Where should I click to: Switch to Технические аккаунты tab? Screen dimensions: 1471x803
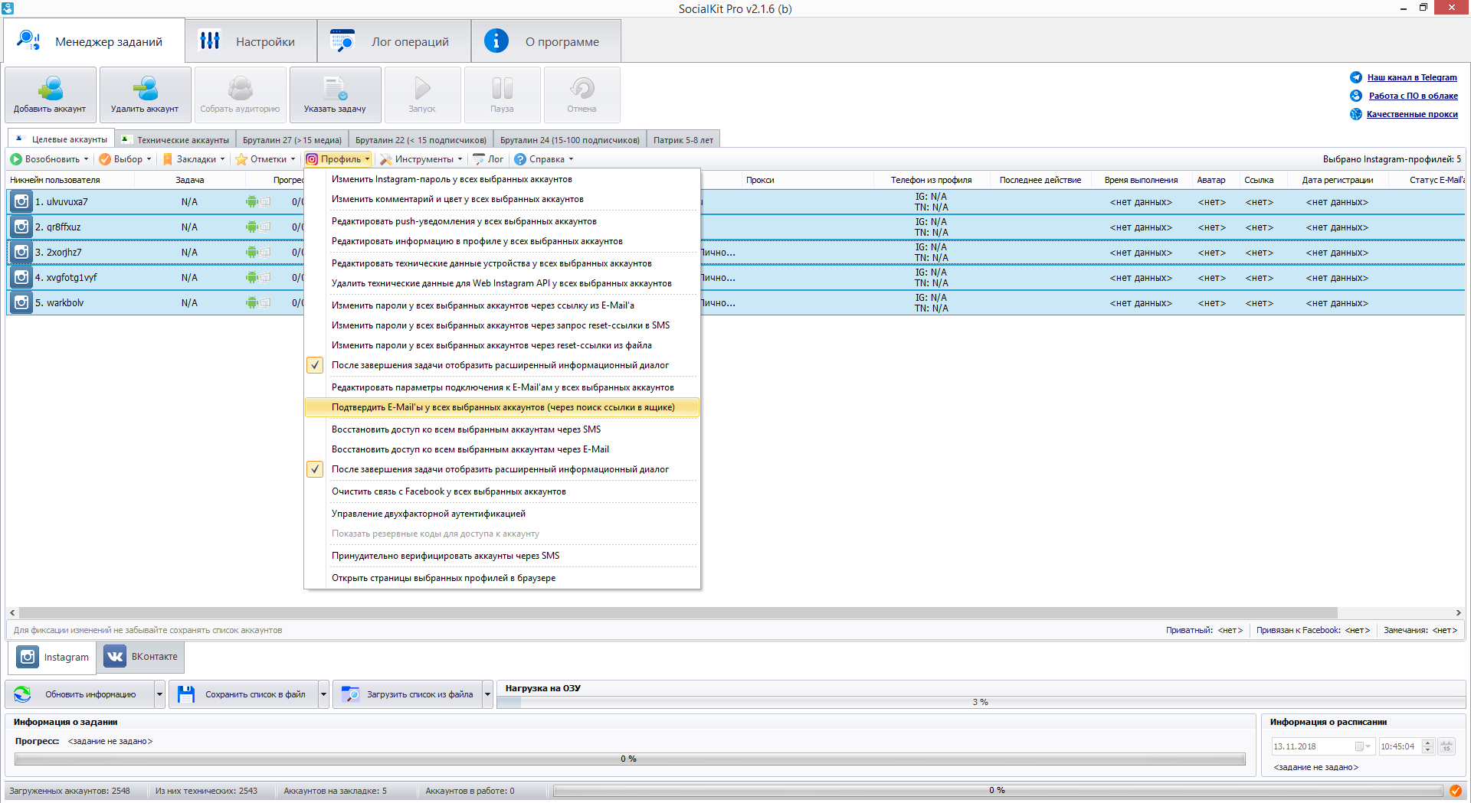175,139
